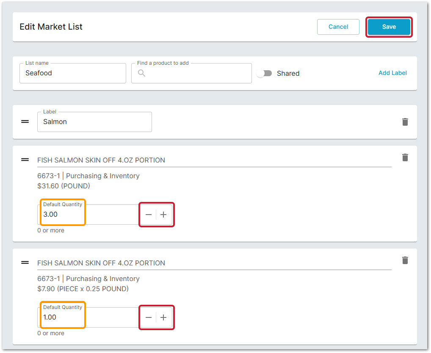This screenshot has height=353, width=431.
Task: Click the Add Label link
Action: (392, 73)
